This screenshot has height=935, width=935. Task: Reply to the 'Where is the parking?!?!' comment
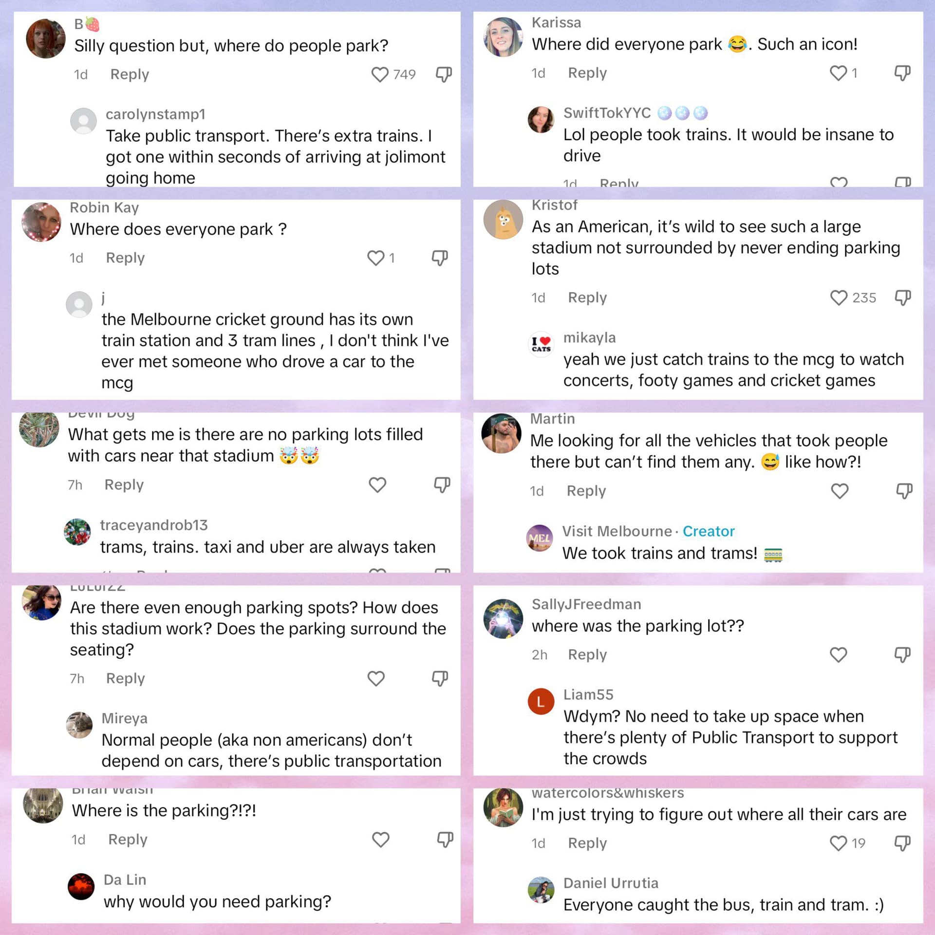pos(128,840)
